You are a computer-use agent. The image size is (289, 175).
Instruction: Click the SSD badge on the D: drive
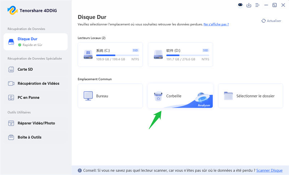pos(205,50)
